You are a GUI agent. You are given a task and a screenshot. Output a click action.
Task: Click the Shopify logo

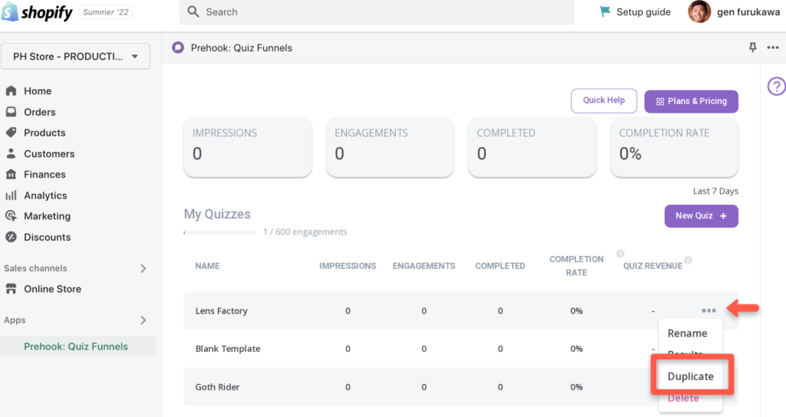(37, 12)
